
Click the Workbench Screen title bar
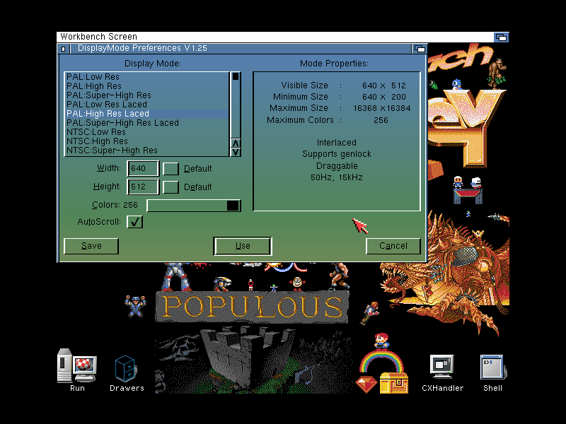pos(275,37)
